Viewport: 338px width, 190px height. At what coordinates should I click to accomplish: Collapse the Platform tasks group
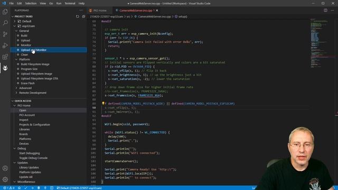point(16,60)
